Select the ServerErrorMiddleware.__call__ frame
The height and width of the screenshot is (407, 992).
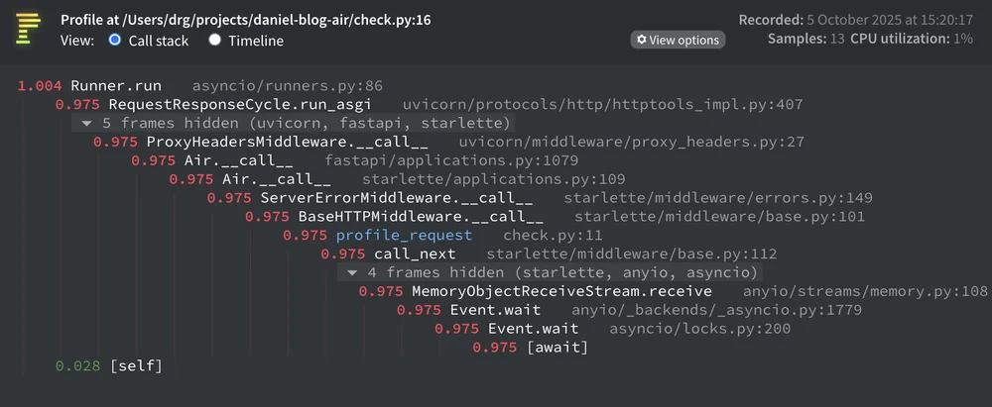point(540,198)
